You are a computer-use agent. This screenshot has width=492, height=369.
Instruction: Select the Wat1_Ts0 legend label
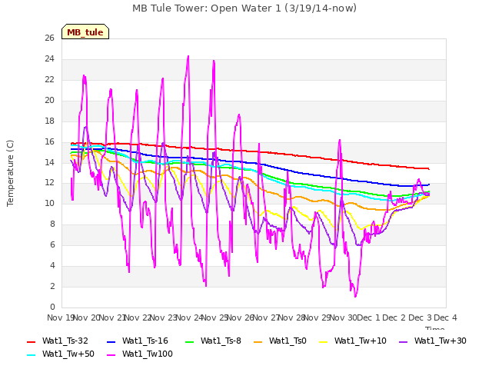[288, 341]
